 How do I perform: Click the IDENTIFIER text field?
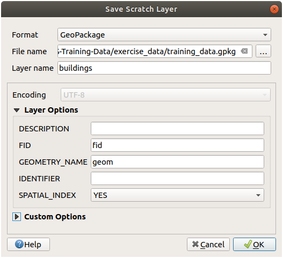click(177, 179)
